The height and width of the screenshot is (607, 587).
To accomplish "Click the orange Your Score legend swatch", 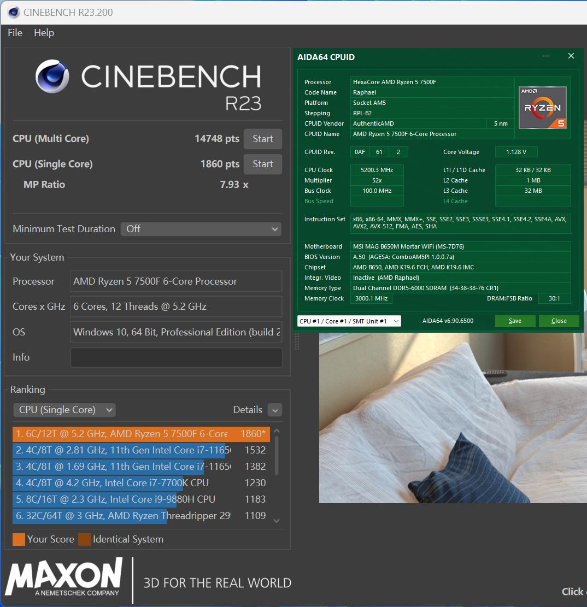I will (x=19, y=539).
